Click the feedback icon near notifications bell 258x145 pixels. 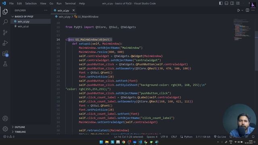point(246,137)
